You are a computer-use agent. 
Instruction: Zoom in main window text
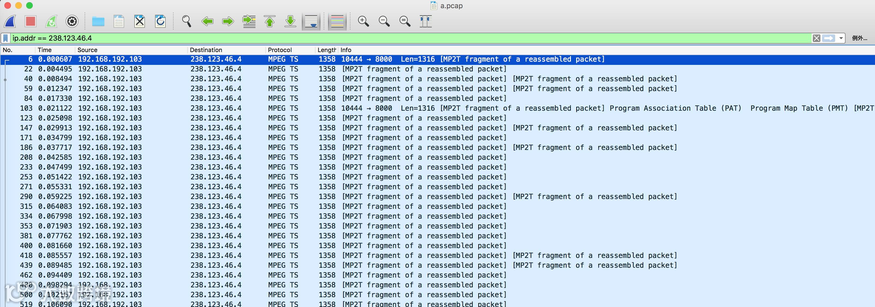click(364, 21)
